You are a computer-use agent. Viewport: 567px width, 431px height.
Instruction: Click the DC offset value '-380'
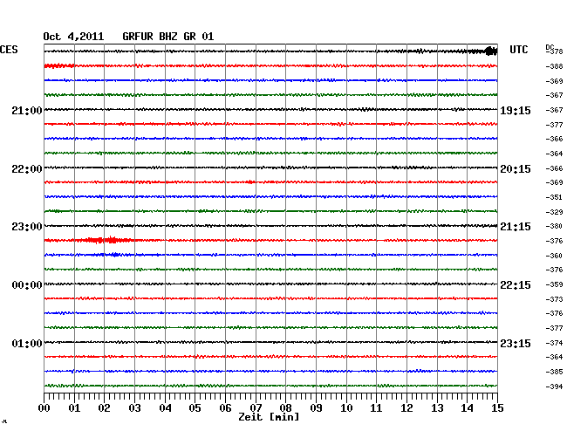click(554, 226)
